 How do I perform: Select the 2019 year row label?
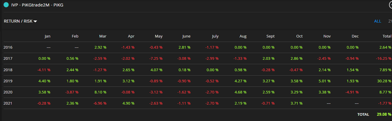[8, 81]
